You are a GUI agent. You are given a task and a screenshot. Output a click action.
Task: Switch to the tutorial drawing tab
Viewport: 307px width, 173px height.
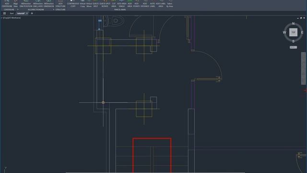click(x=21, y=13)
